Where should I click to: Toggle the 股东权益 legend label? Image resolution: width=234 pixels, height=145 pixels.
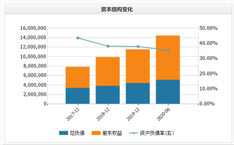click(112, 133)
